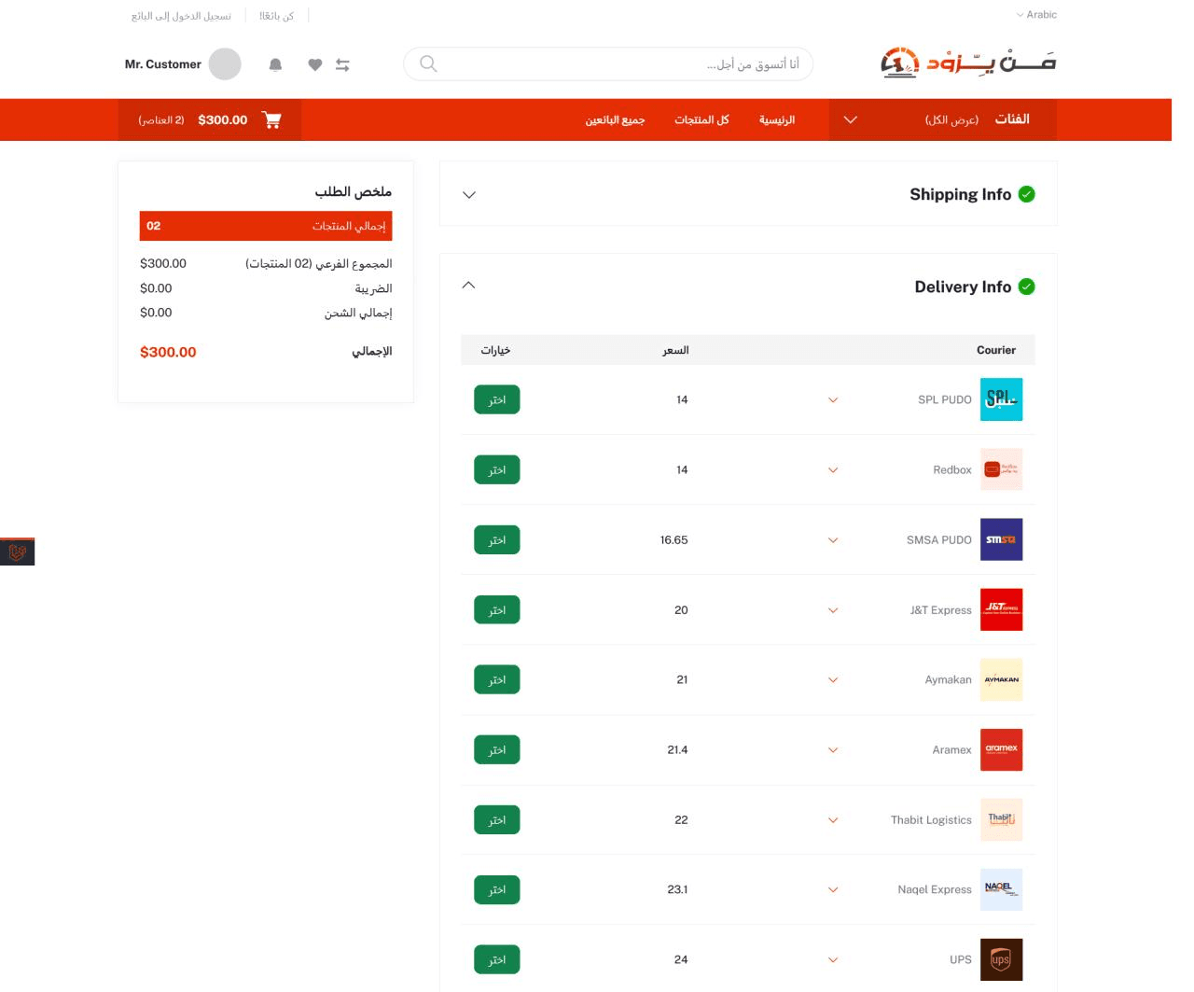Click the Mr. Customer account name
The width and height of the screenshot is (1194, 992).
tap(163, 64)
